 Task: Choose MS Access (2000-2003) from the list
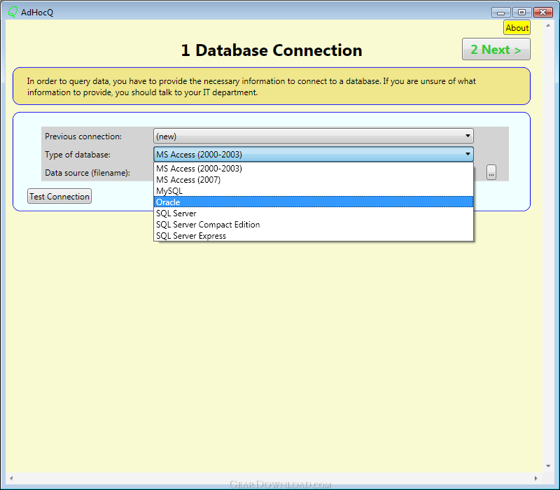(314, 169)
